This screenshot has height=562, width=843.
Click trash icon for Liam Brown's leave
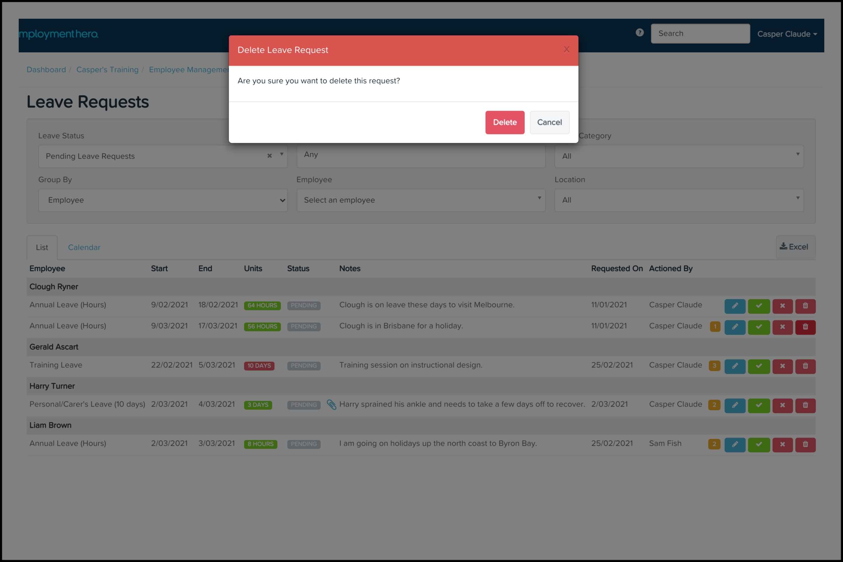(805, 444)
